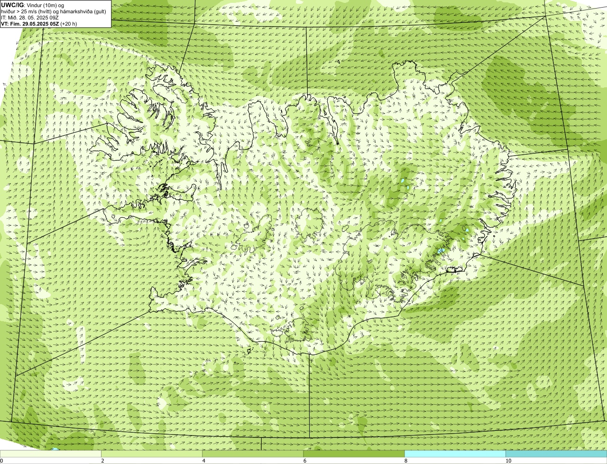Viewport: 607px width, 464px height.
Task: Click the 8–10 m/s pale cyan legend segment
Action: [x=455, y=454]
